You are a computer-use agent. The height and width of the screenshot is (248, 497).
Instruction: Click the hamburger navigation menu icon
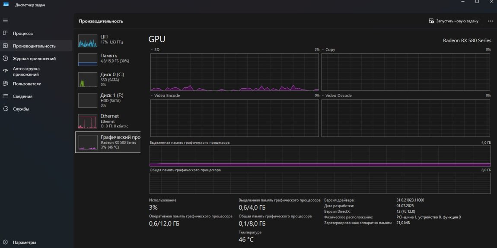tap(5, 20)
